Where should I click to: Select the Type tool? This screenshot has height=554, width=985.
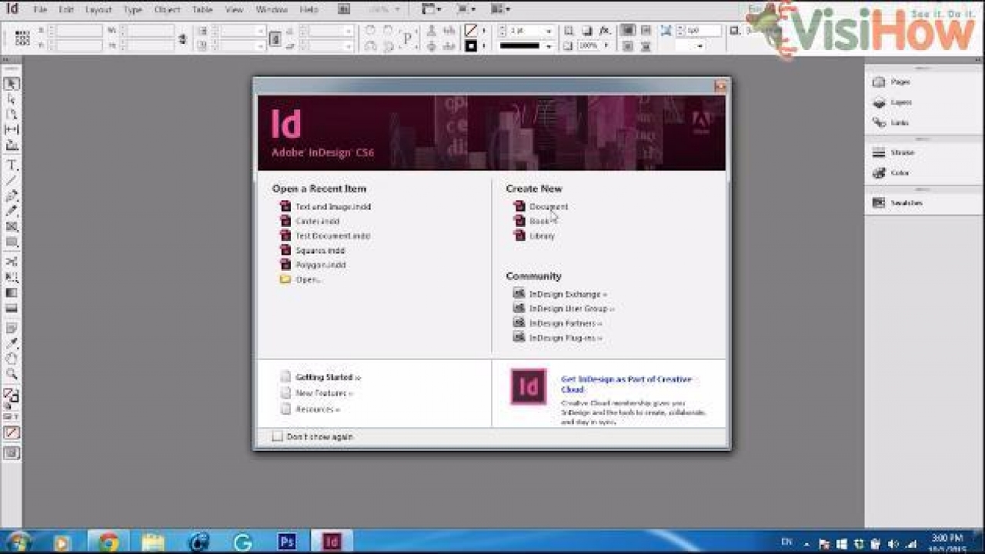pyautogui.click(x=12, y=165)
